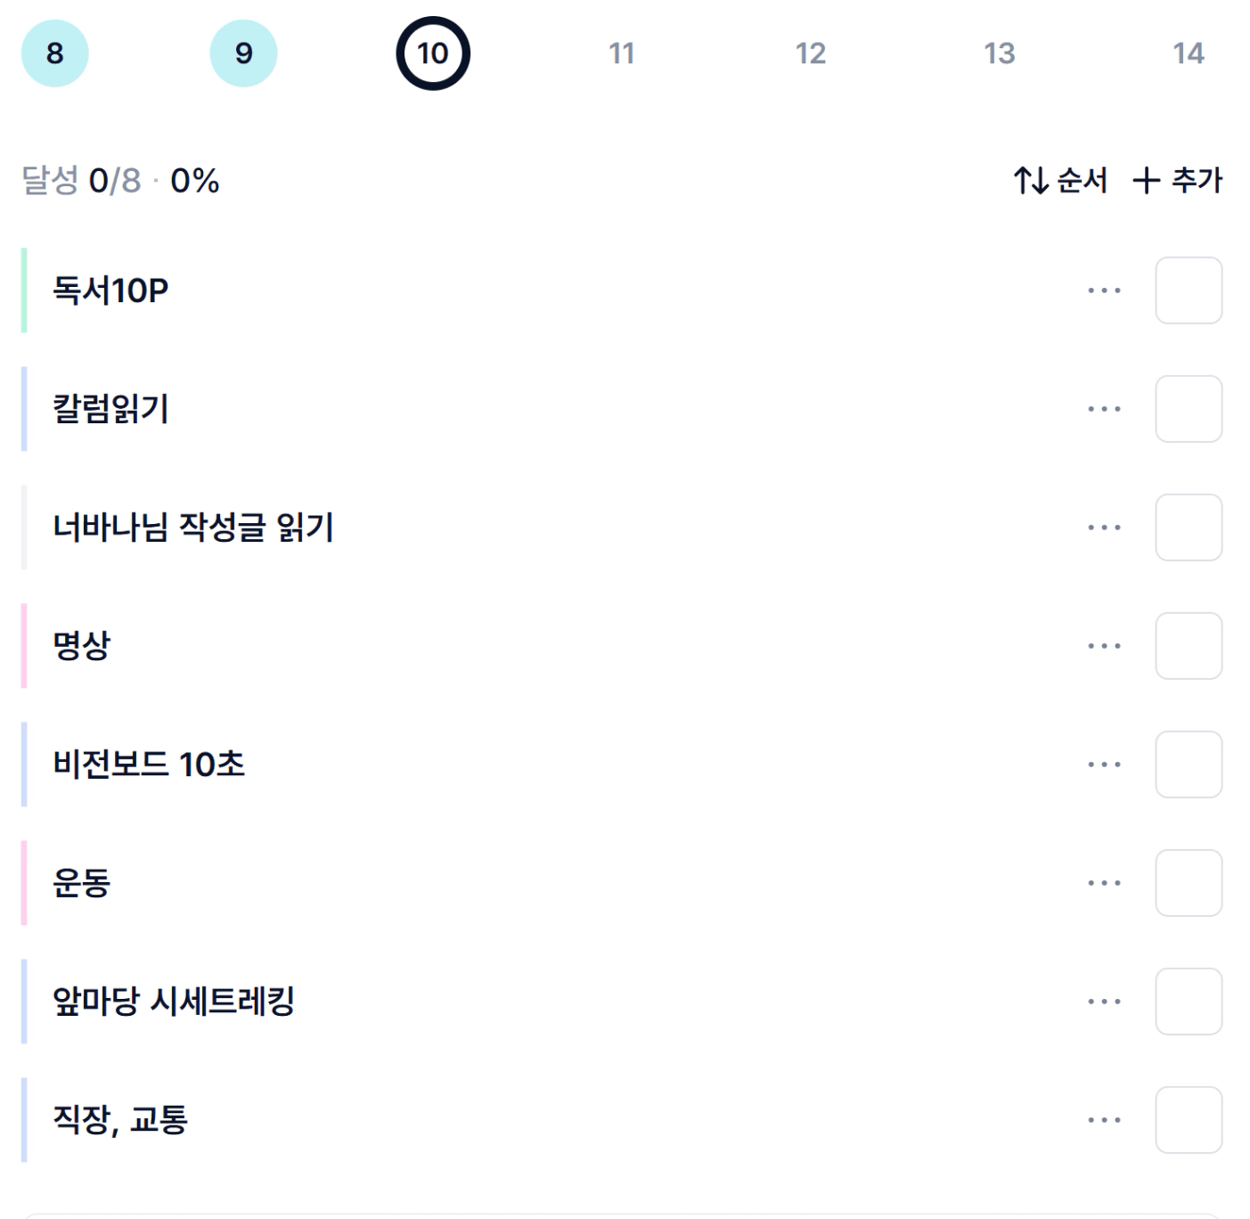Image resolution: width=1250 pixels, height=1219 pixels.
Task: Open the three-dot menu for 칼럼읽기
Action: point(1104,409)
